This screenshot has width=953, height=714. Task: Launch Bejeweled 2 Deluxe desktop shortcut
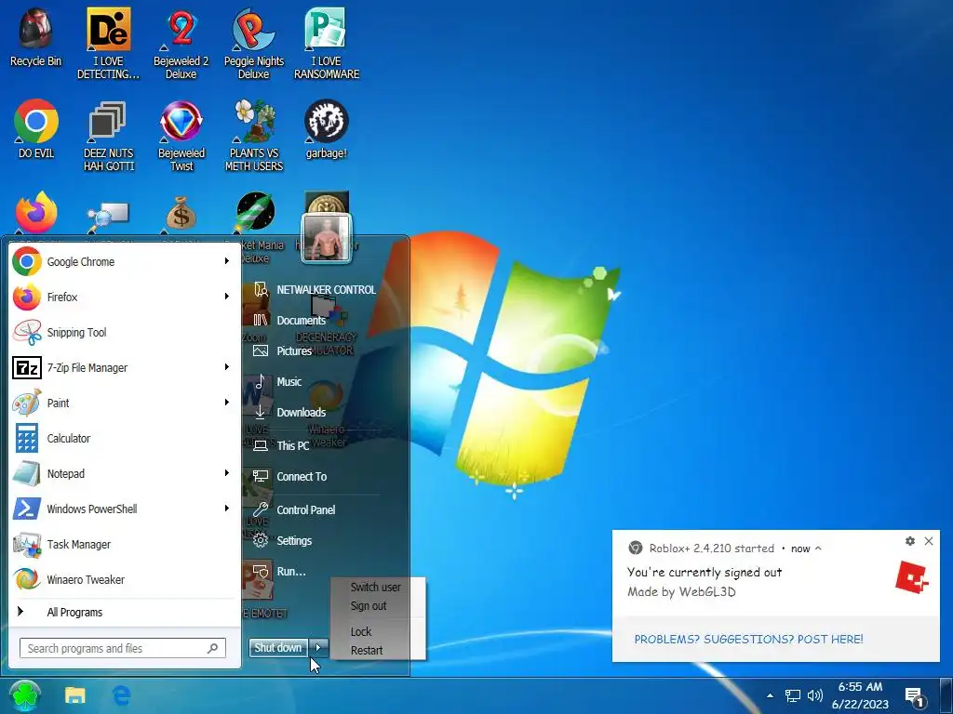pos(181,43)
